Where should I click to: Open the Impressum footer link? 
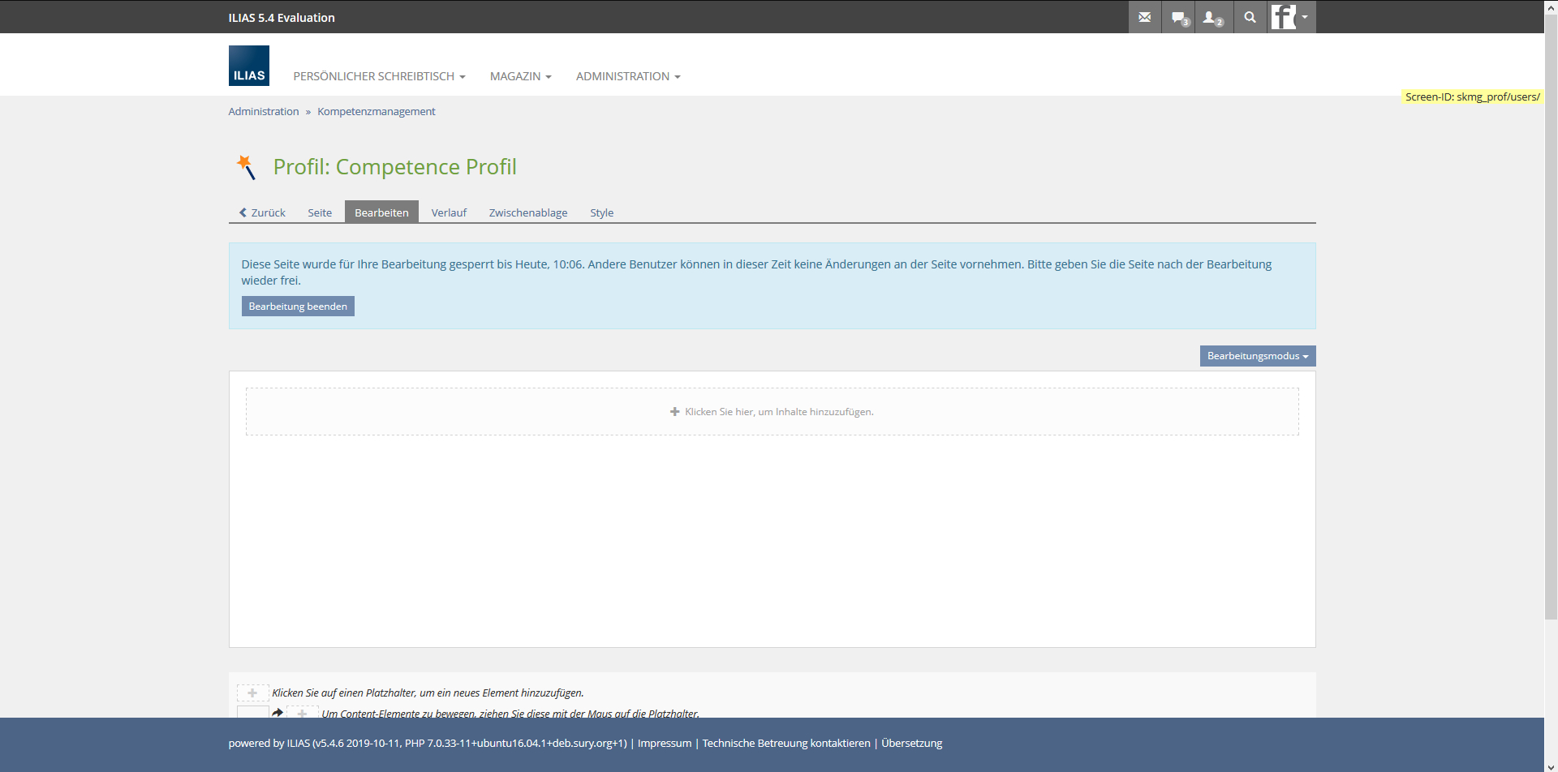(x=664, y=744)
